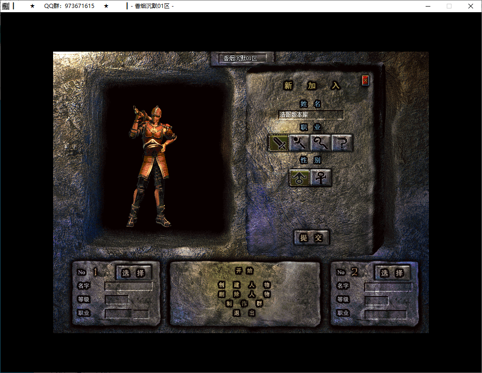Click the 等级 field in slot 2

pos(377,301)
